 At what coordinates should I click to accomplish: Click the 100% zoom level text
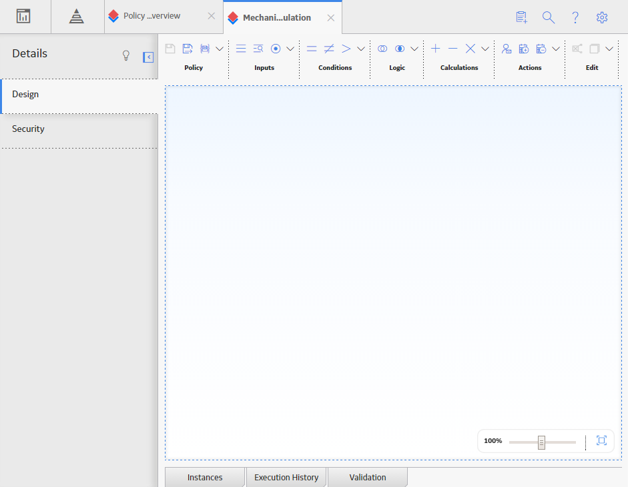[493, 441]
